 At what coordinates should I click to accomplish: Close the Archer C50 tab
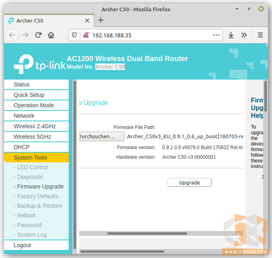click(x=87, y=21)
